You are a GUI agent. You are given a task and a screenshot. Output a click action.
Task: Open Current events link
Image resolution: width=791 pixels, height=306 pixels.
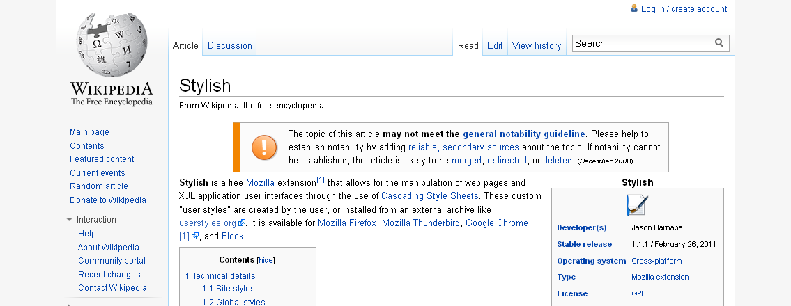[98, 172]
